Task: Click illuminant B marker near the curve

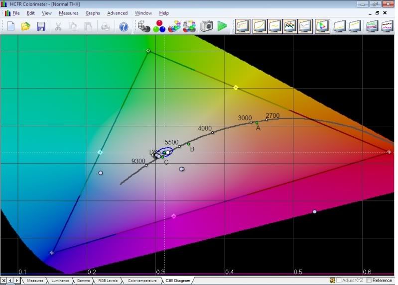Action: click(x=189, y=144)
